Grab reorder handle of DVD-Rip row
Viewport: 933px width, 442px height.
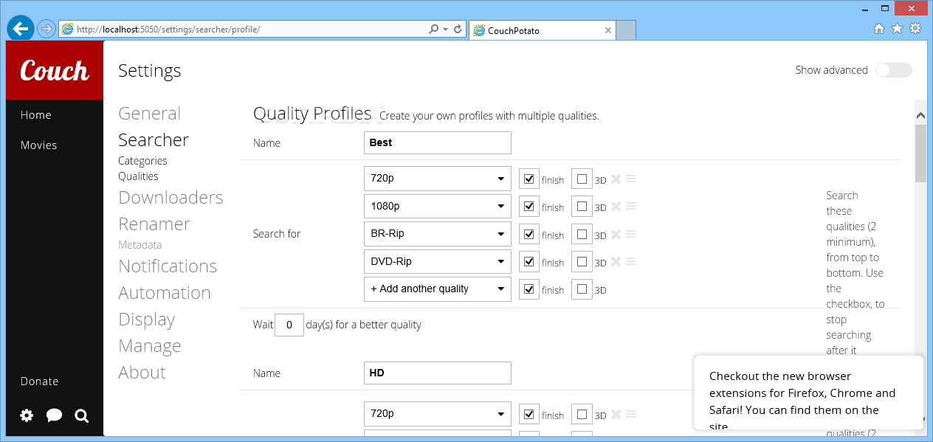[631, 261]
